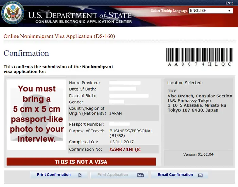Screen dimensions: 238x187
Task: Click the redacted Name Provided field
Action: coord(125,83)
